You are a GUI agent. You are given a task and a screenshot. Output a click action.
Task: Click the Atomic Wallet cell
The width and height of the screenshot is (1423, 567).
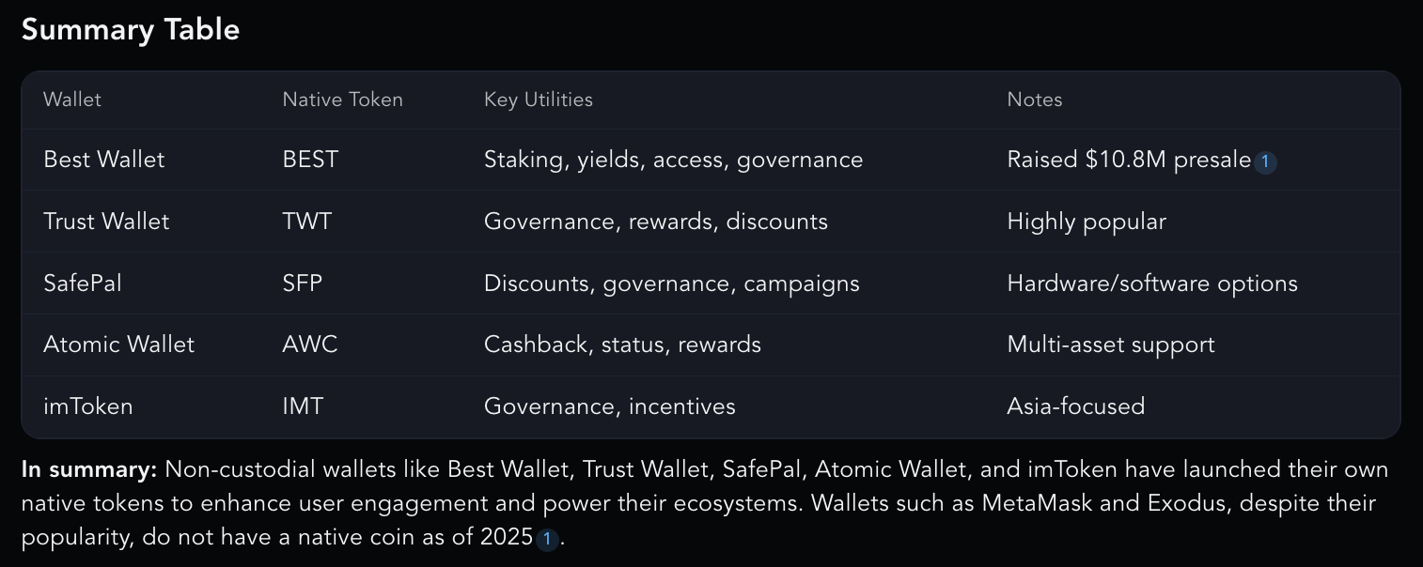pyautogui.click(x=118, y=345)
